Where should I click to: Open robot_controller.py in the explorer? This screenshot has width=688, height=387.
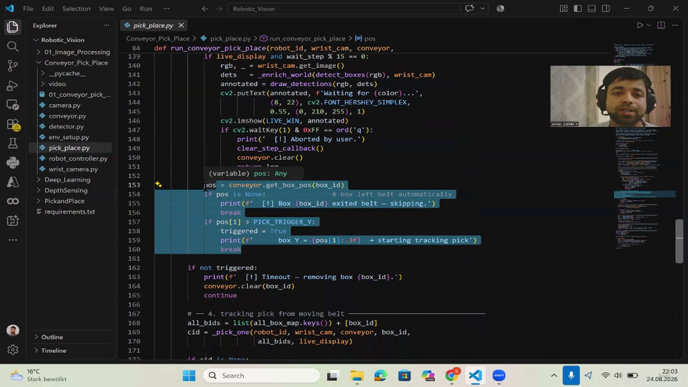point(78,159)
